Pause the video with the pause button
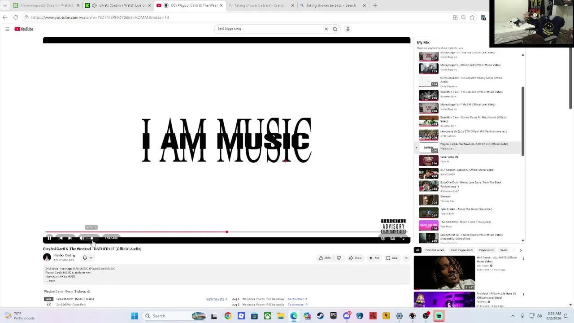Viewport: 574px width, 323px height. click(x=49, y=238)
